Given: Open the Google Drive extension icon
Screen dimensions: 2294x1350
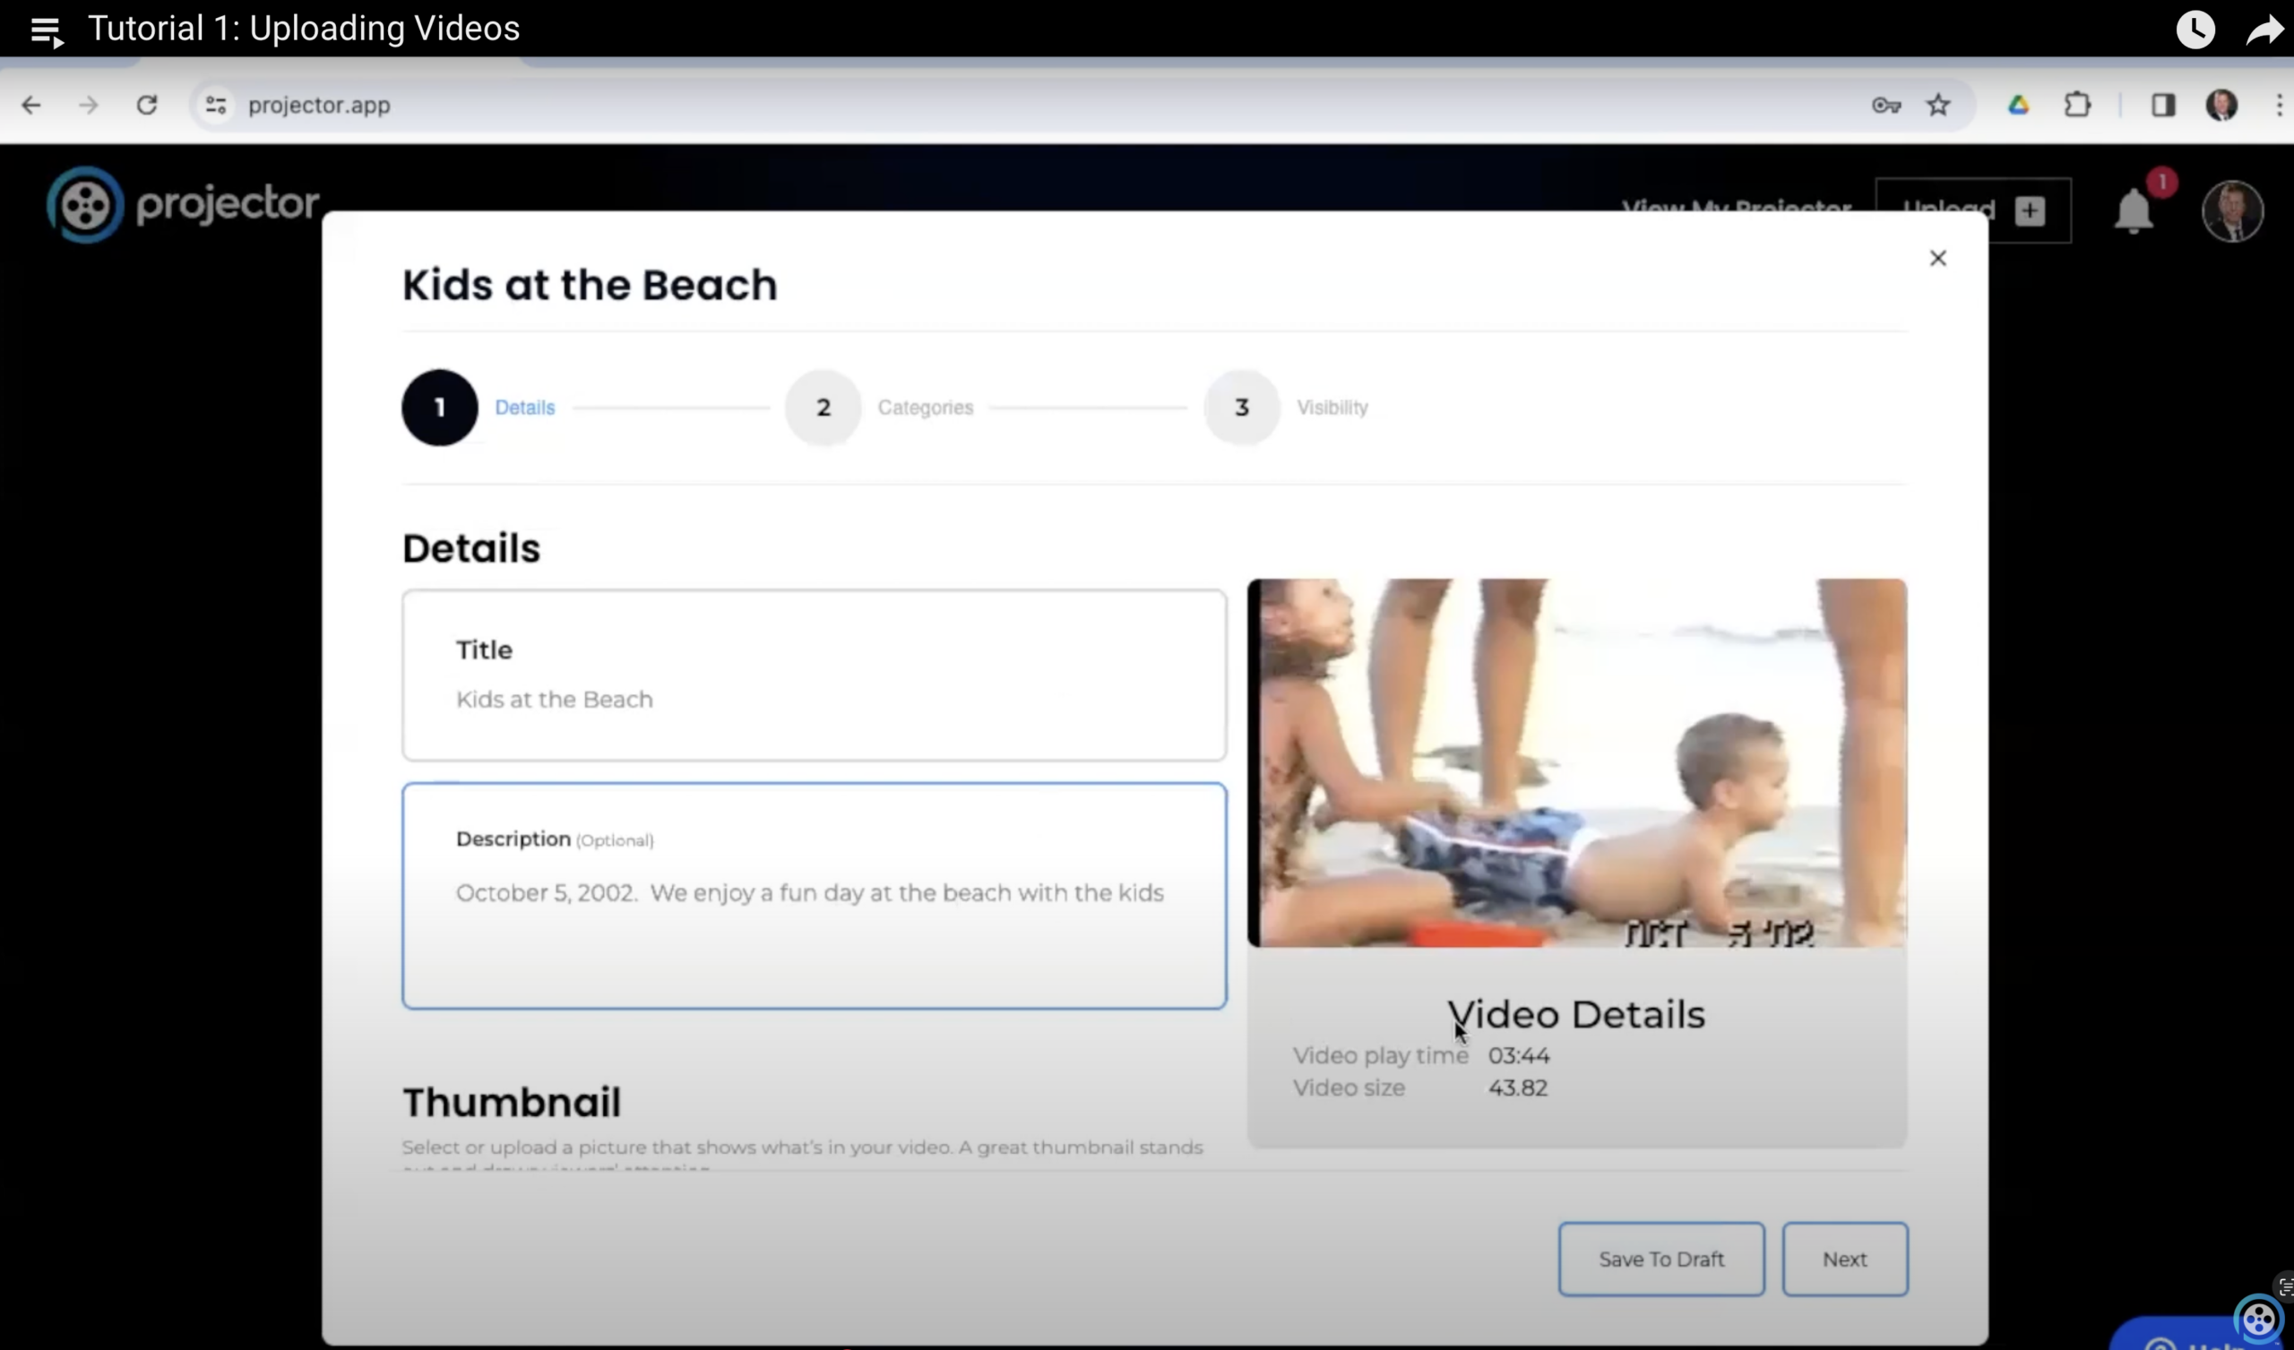Looking at the screenshot, I should click(x=2018, y=106).
